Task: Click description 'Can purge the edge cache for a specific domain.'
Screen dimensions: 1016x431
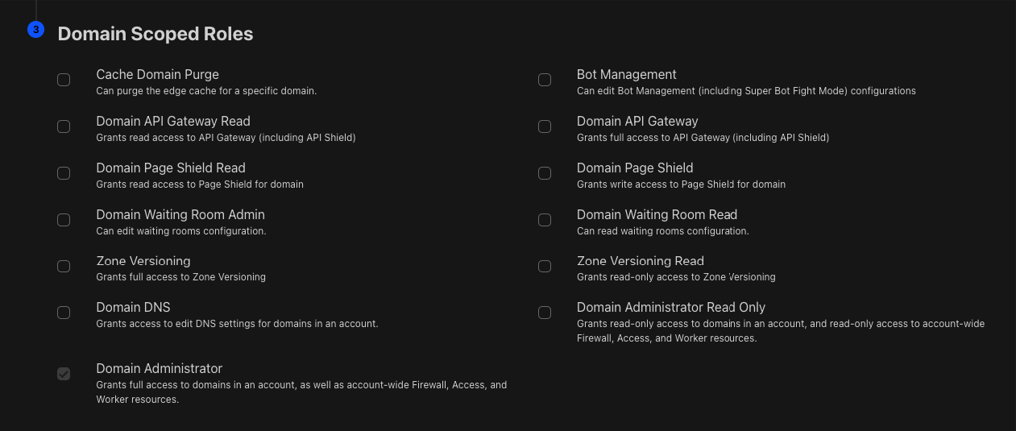Action: (206, 91)
